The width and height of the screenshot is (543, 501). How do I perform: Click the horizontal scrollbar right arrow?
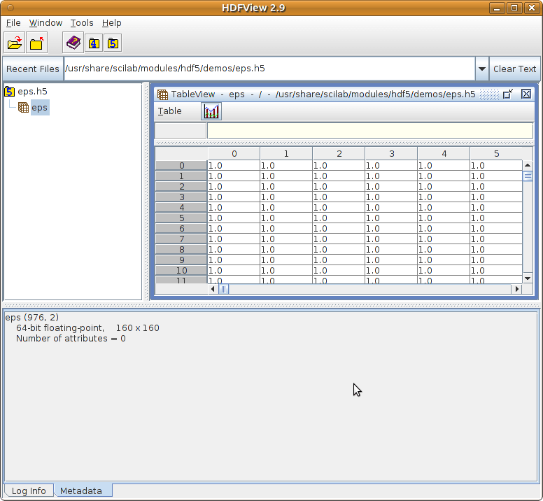(x=516, y=289)
